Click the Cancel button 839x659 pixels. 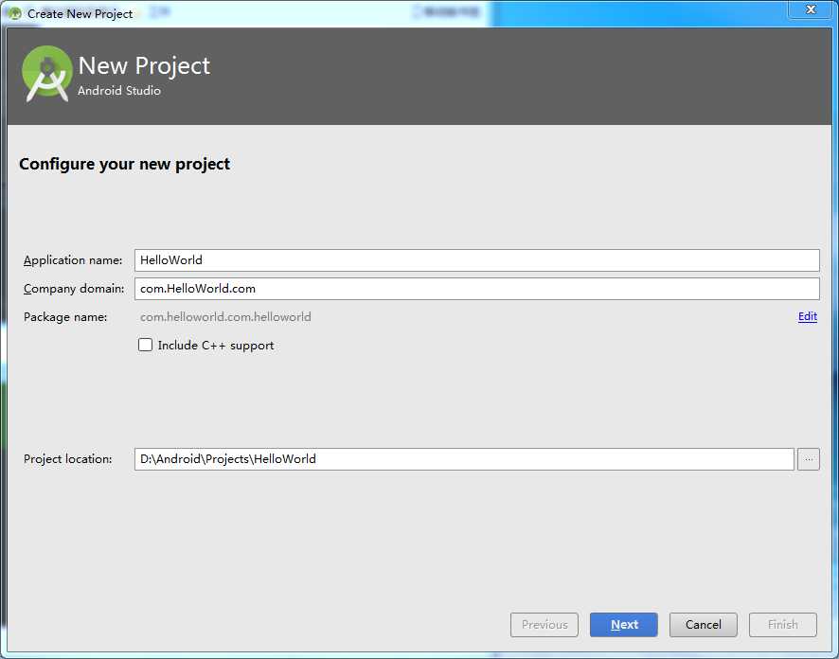coord(703,625)
